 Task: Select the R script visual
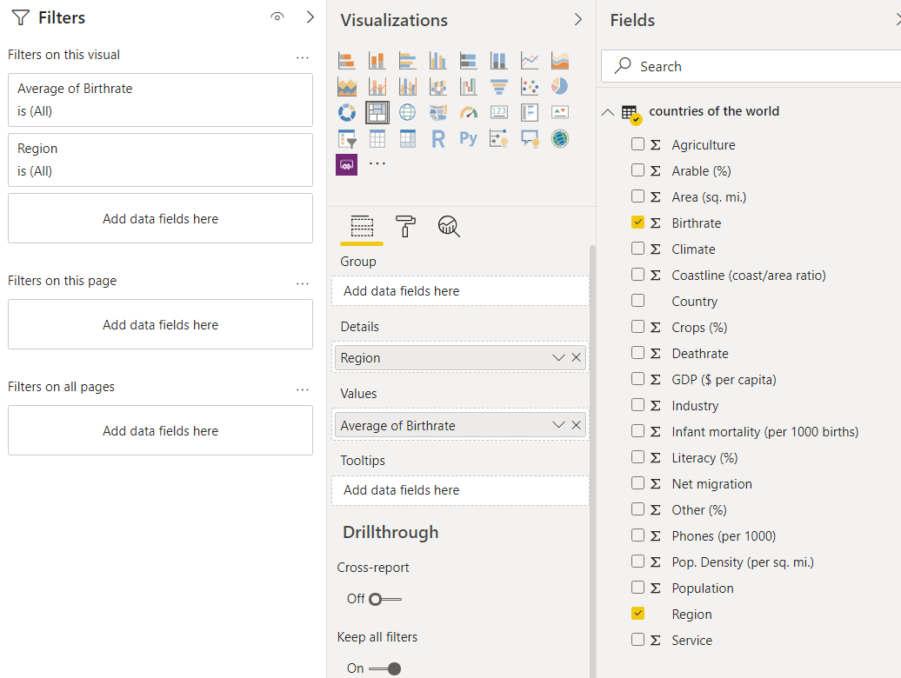point(438,138)
